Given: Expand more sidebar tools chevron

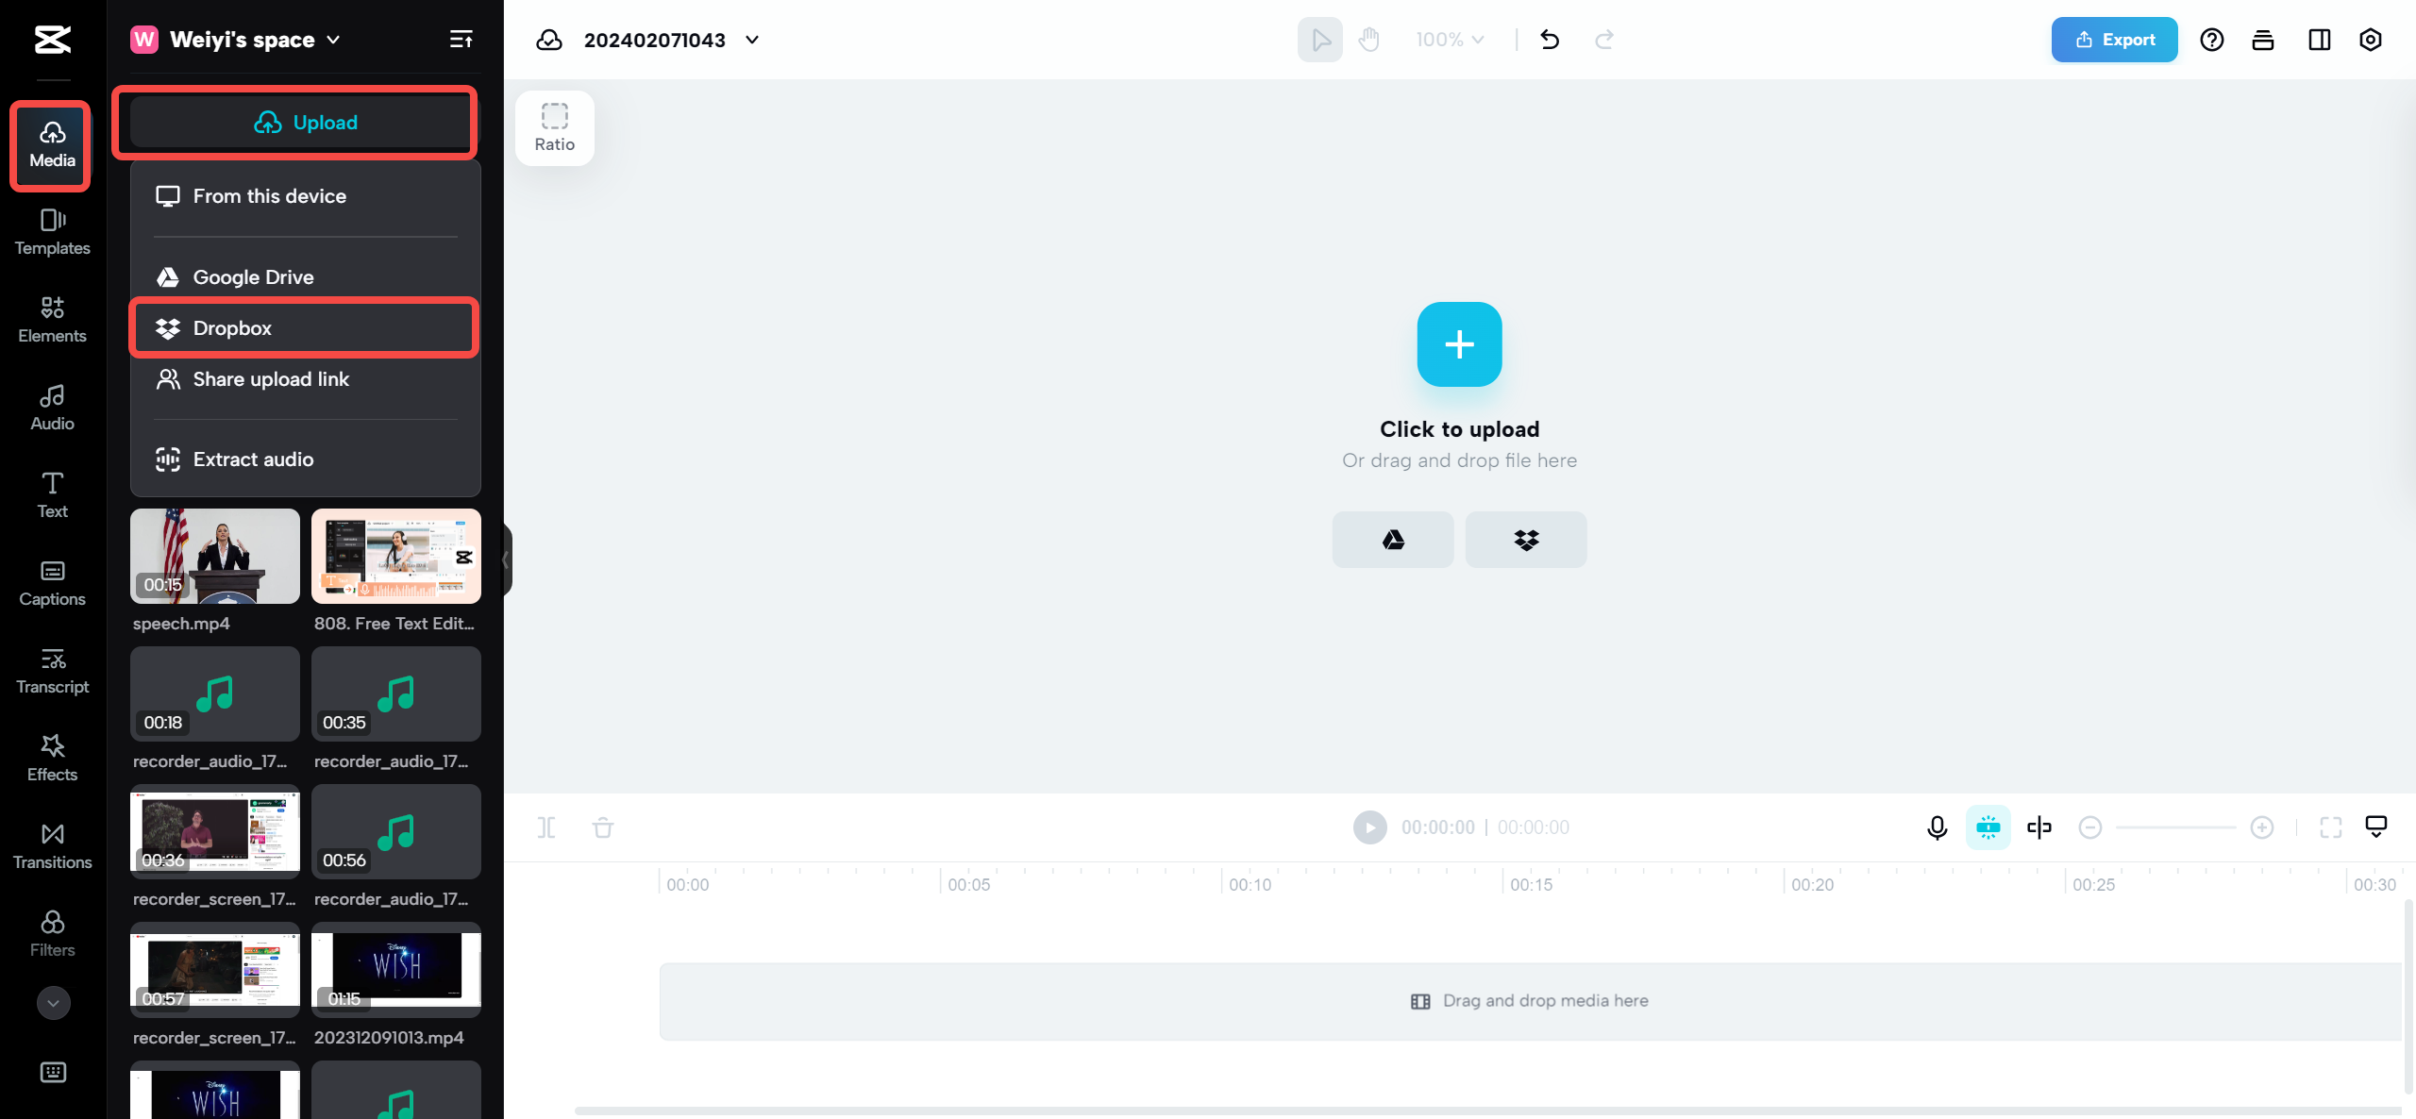Looking at the screenshot, I should [x=53, y=1003].
